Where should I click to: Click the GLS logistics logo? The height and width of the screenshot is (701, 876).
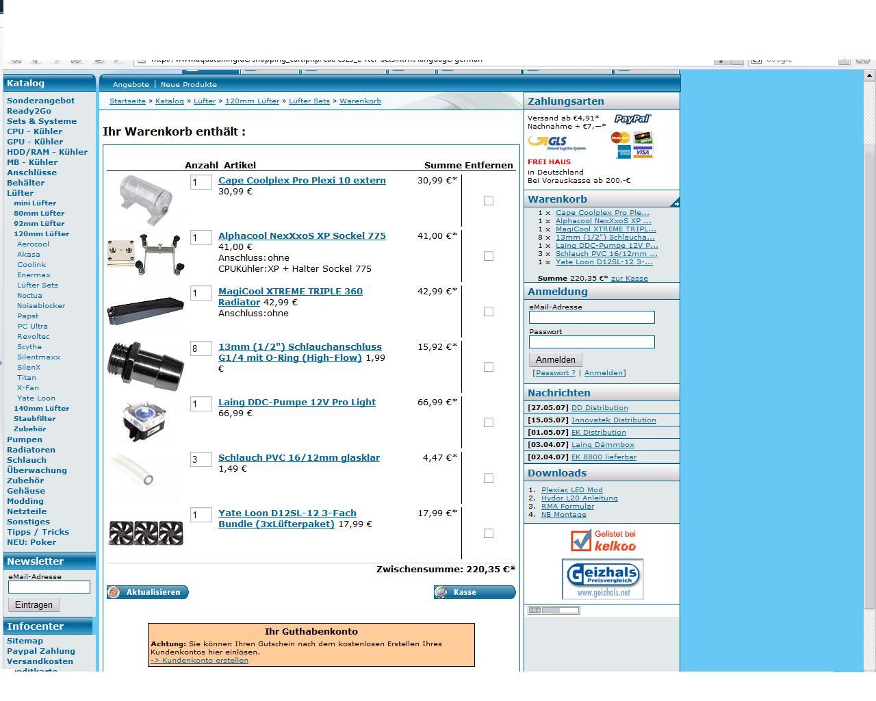[x=556, y=142]
